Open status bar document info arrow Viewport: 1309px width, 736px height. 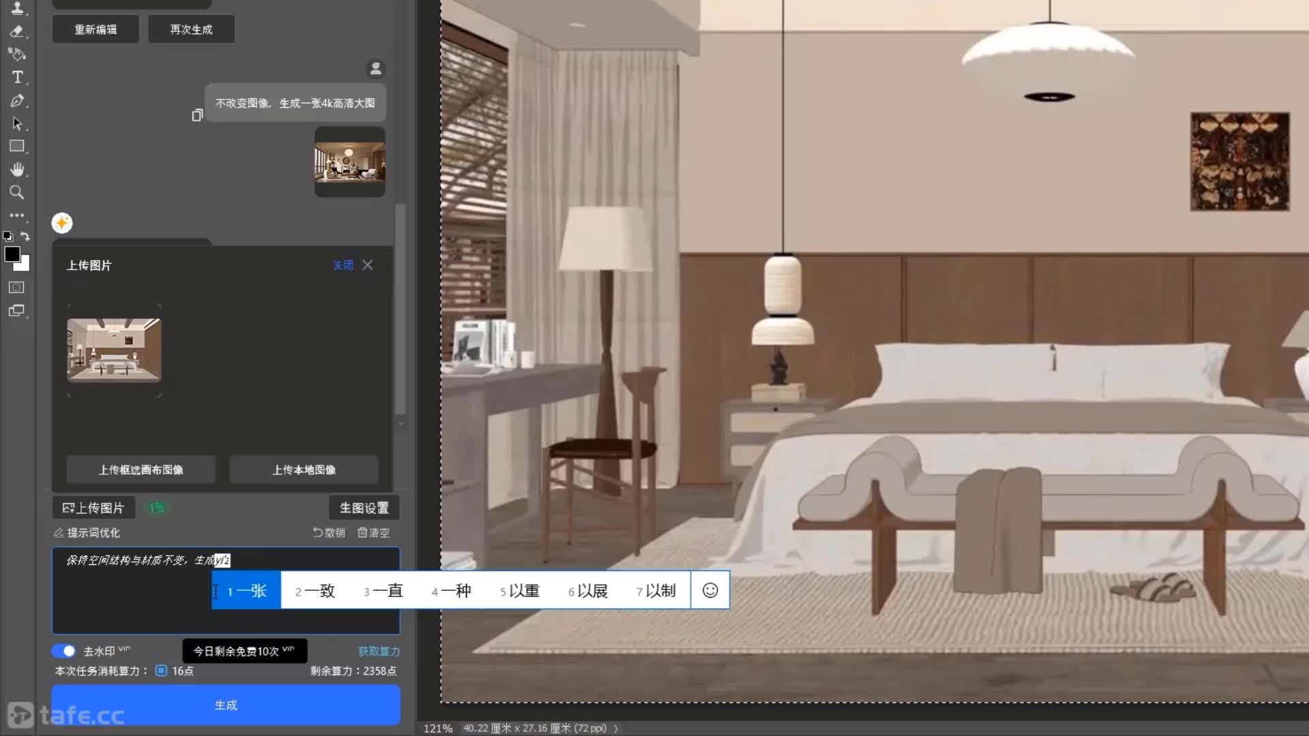coord(616,729)
